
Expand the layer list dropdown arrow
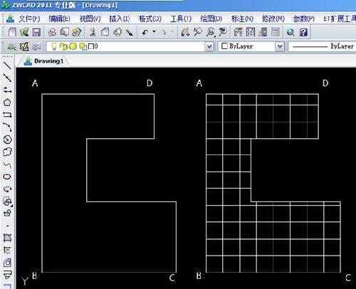pyautogui.click(x=209, y=47)
